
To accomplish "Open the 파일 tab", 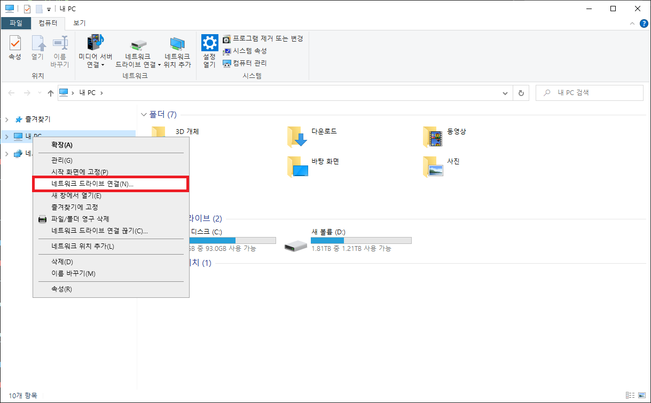I will tap(16, 23).
